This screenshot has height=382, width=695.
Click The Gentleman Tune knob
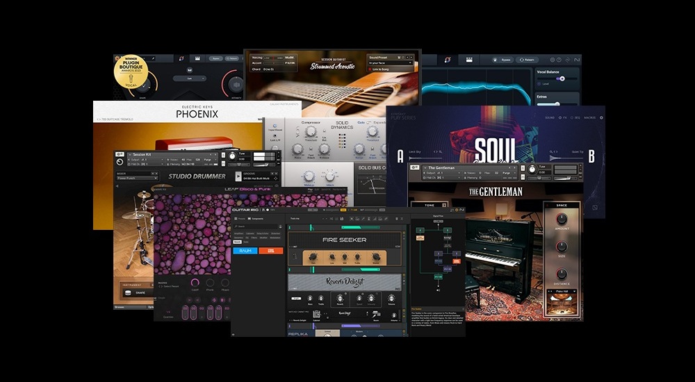[532, 169]
